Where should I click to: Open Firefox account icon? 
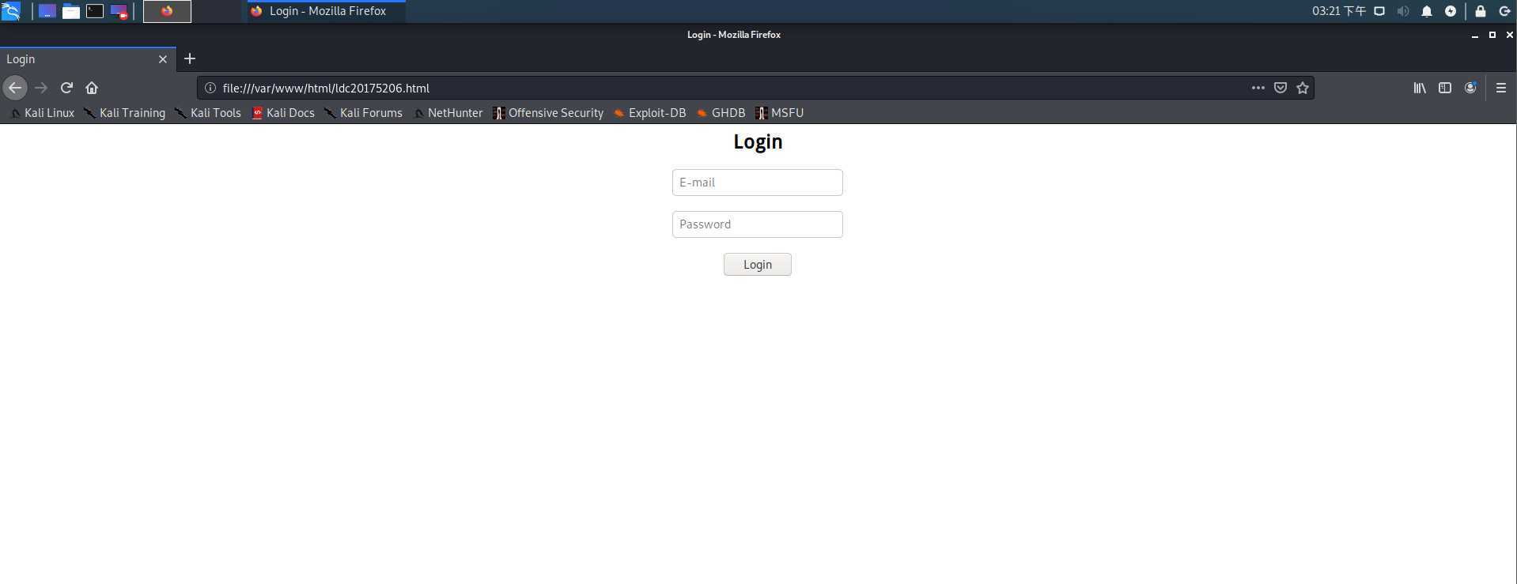1470,88
